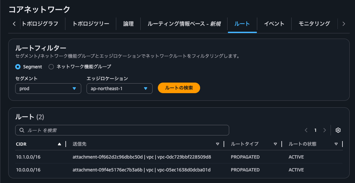Open the モニタリング tab
This screenshot has width=355, height=183.
click(x=314, y=24)
